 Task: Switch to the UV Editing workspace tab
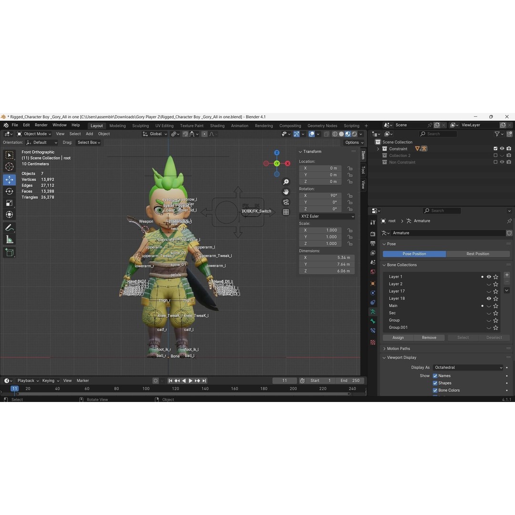click(x=164, y=126)
